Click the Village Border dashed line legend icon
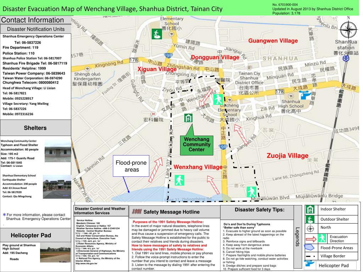Image resolution: width=363 pixels, height=272 pixels. tap(311, 256)
